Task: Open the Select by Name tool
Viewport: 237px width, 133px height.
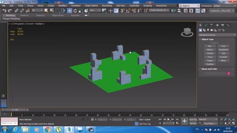Action: point(52,11)
